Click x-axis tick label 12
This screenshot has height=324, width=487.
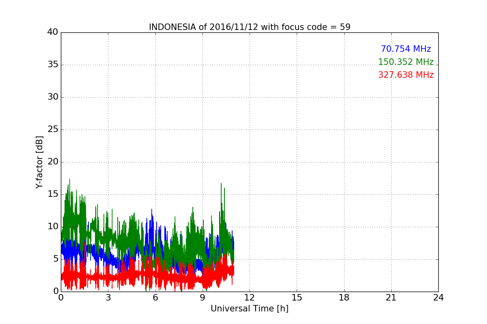(250, 298)
